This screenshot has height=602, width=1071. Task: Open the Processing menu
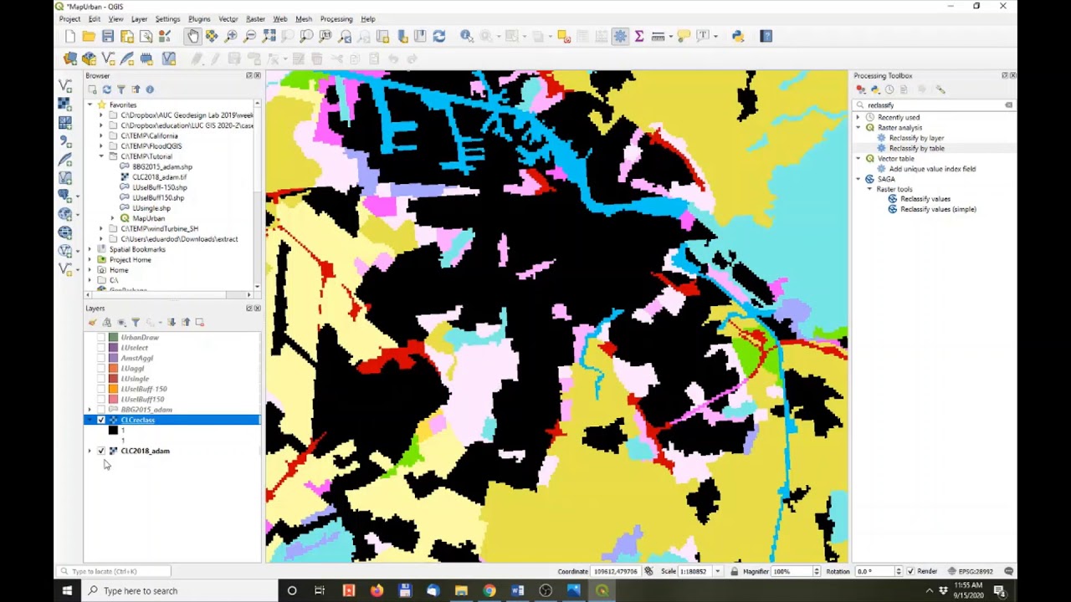pos(336,18)
